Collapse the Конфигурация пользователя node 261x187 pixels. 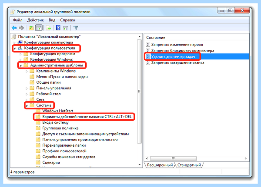pyautogui.click(x=15, y=48)
